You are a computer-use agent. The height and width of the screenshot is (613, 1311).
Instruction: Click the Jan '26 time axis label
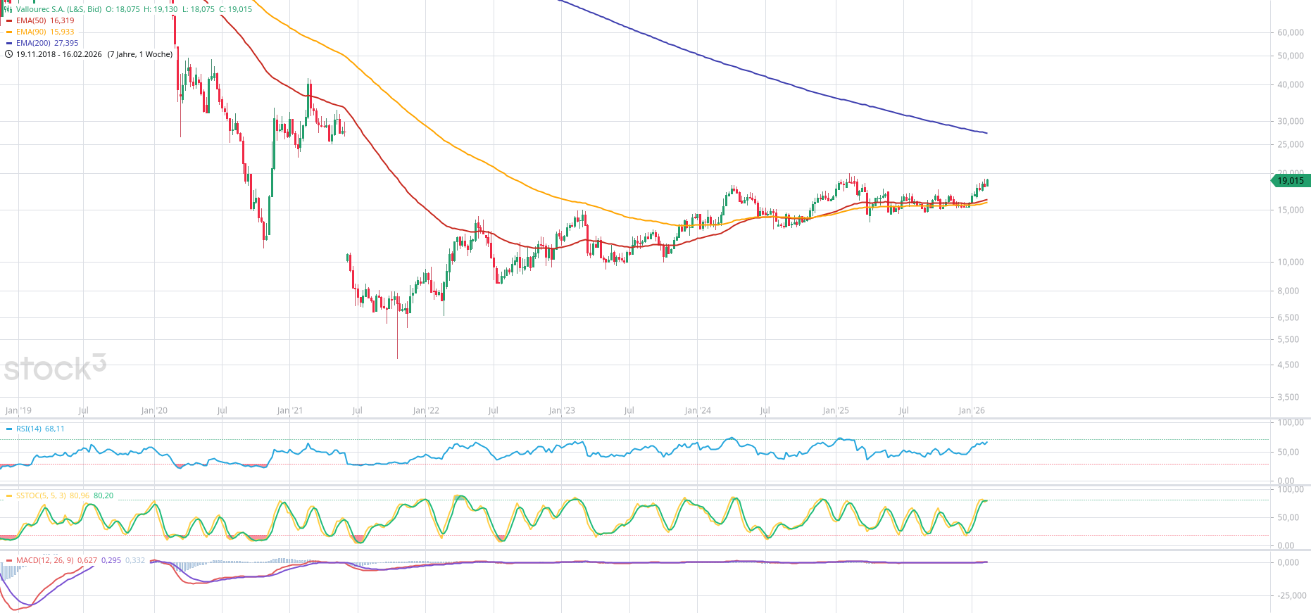click(x=971, y=410)
